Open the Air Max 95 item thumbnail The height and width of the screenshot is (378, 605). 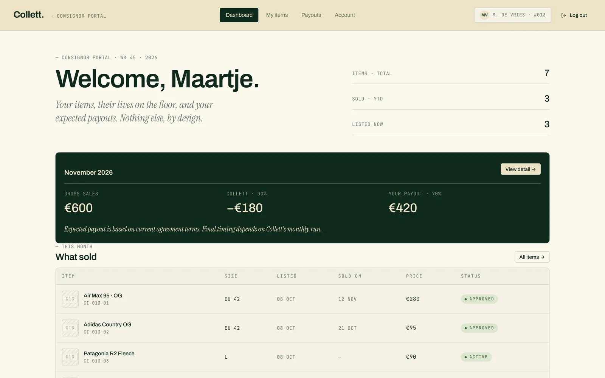click(x=70, y=299)
